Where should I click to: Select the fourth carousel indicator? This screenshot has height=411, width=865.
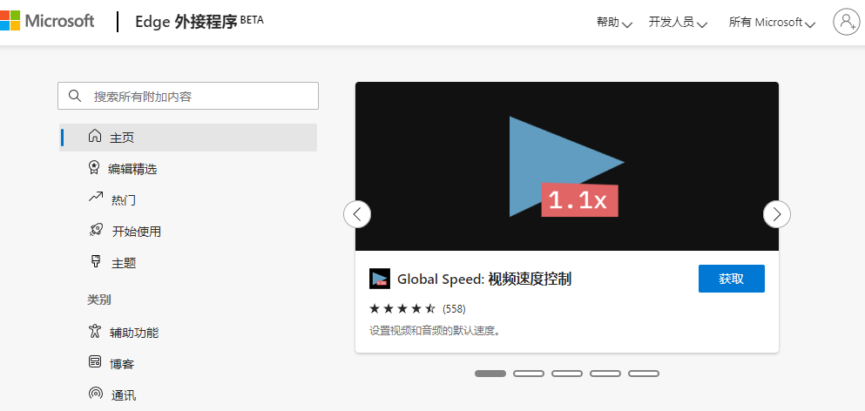(605, 374)
